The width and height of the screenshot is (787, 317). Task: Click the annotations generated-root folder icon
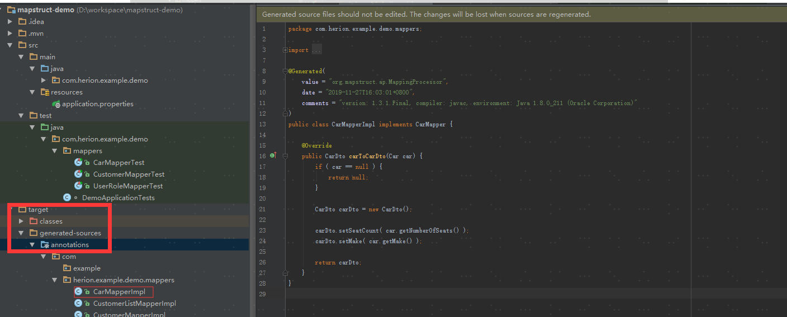[x=45, y=245]
